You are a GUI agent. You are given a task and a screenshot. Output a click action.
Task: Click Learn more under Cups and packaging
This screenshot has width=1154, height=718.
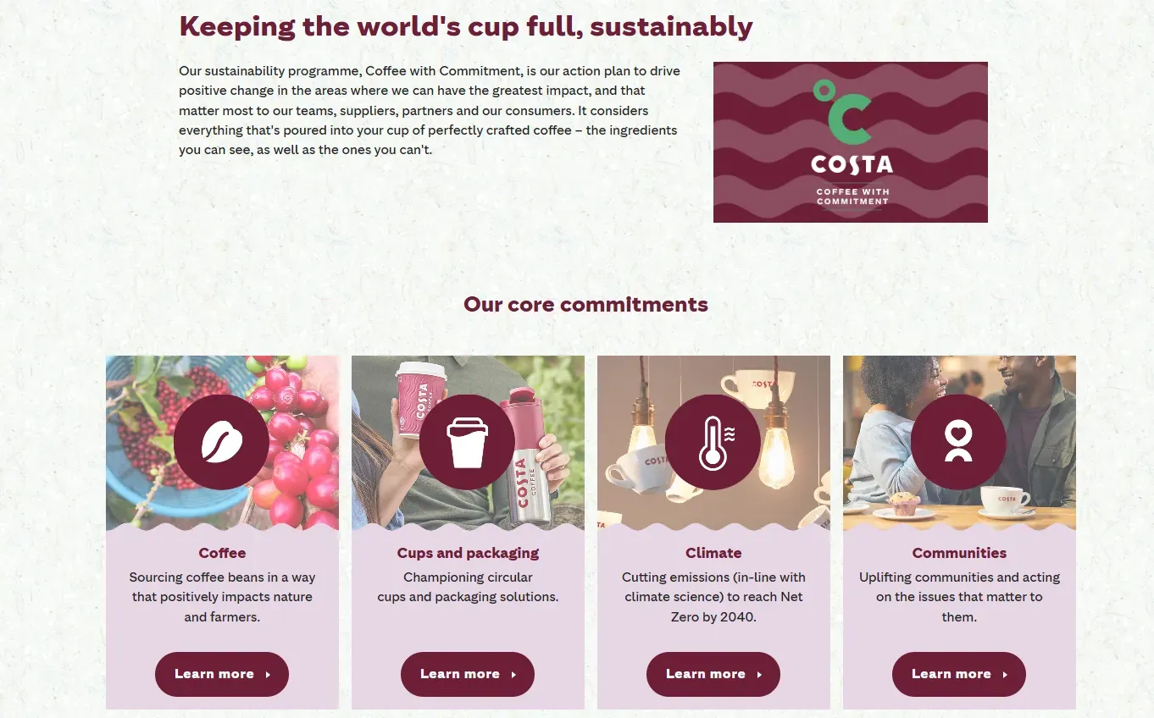pyautogui.click(x=467, y=674)
